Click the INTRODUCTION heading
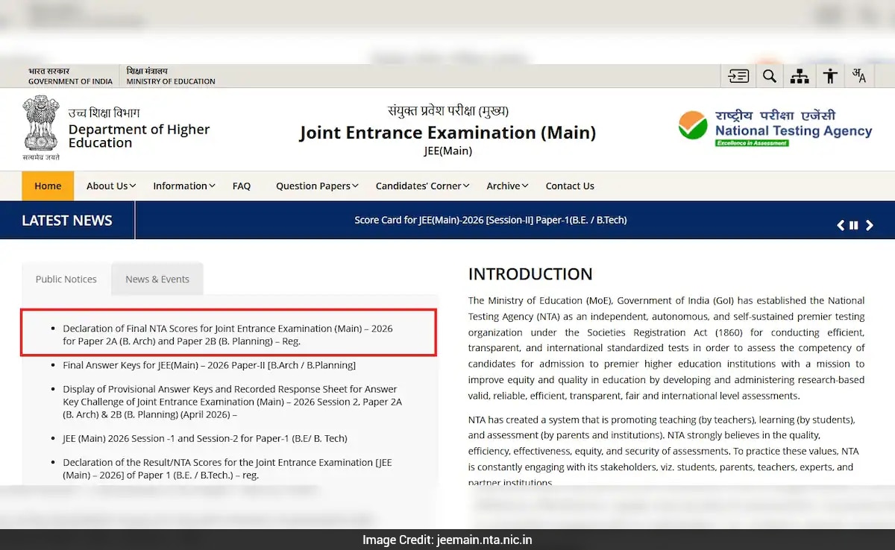 (x=530, y=274)
